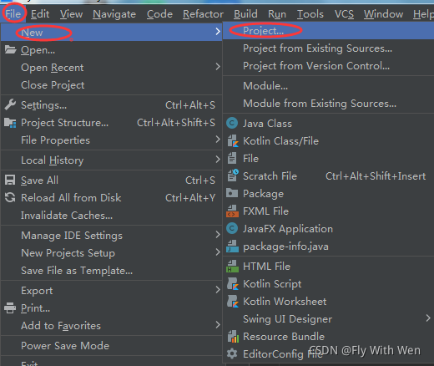
Task: Click the Resource Bundle icon
Action: pyautogui.click(x=233, y=336)
